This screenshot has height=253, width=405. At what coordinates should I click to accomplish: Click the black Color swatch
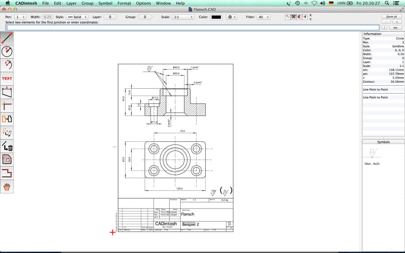[x=216, y=17]
